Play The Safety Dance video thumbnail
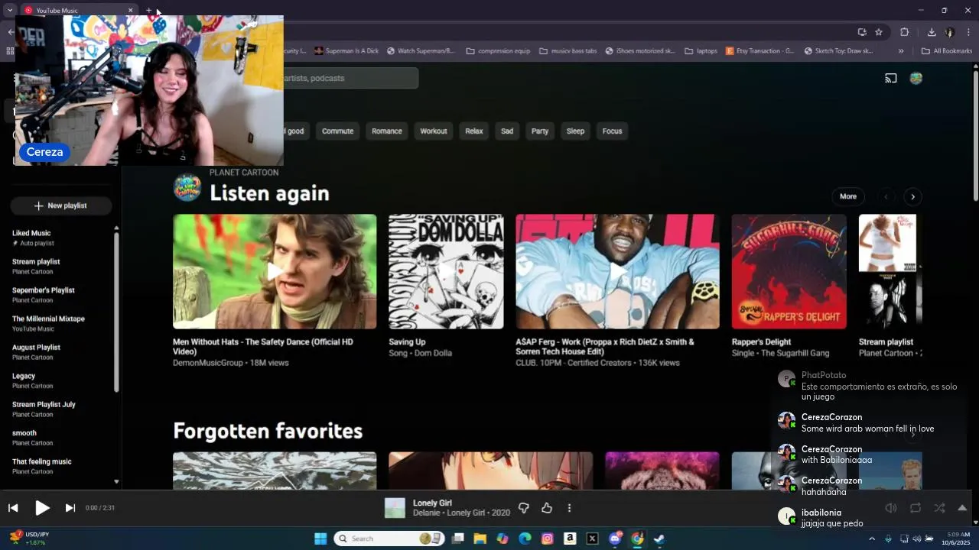Image resolution: width=979 pixels, height=550 pixels. 275,271
